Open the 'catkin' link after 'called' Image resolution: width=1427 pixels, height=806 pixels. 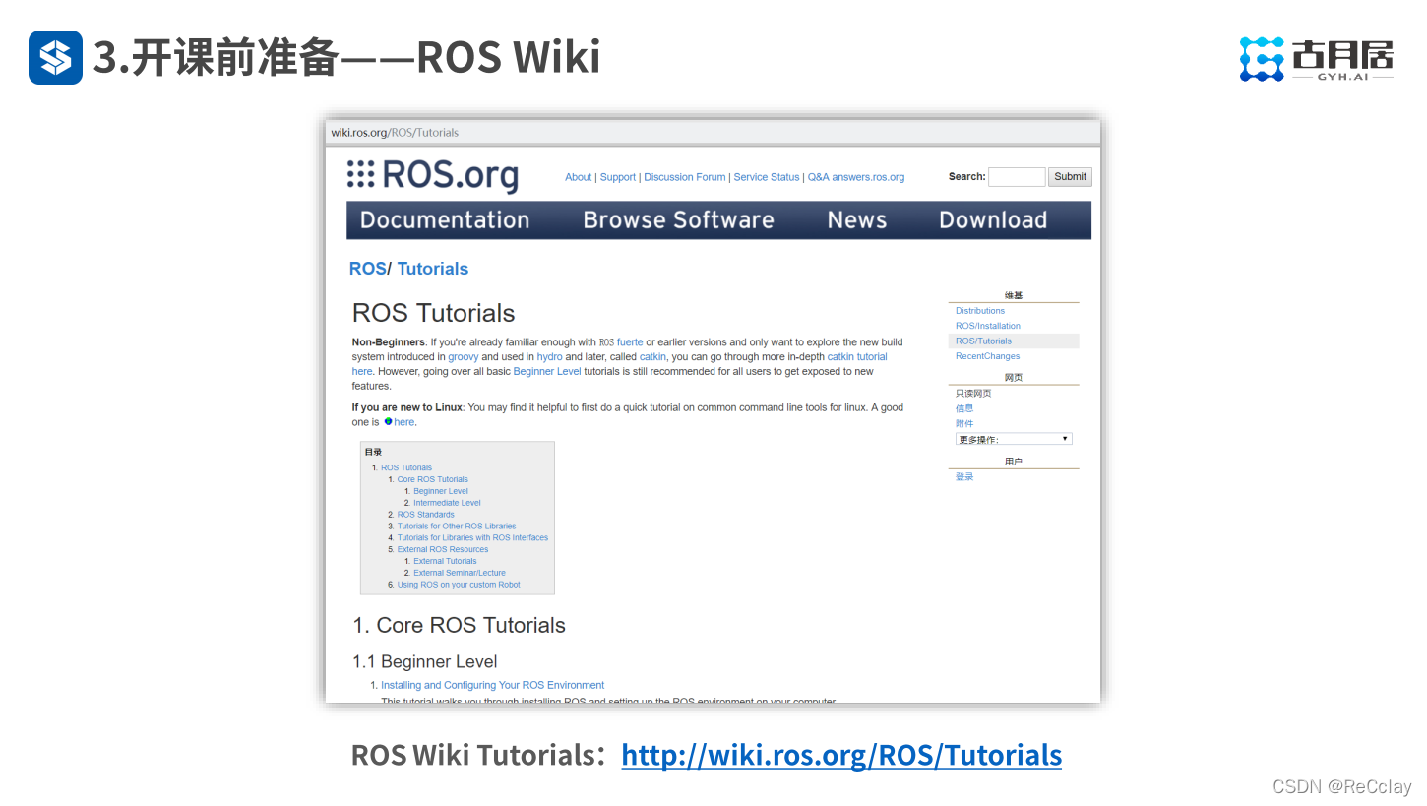coord(652,357)
